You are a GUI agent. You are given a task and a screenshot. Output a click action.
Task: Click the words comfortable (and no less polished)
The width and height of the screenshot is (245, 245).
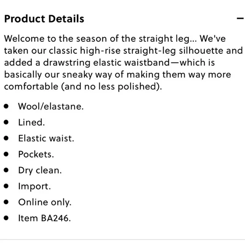pyautogui.click(x=83, y=87)
